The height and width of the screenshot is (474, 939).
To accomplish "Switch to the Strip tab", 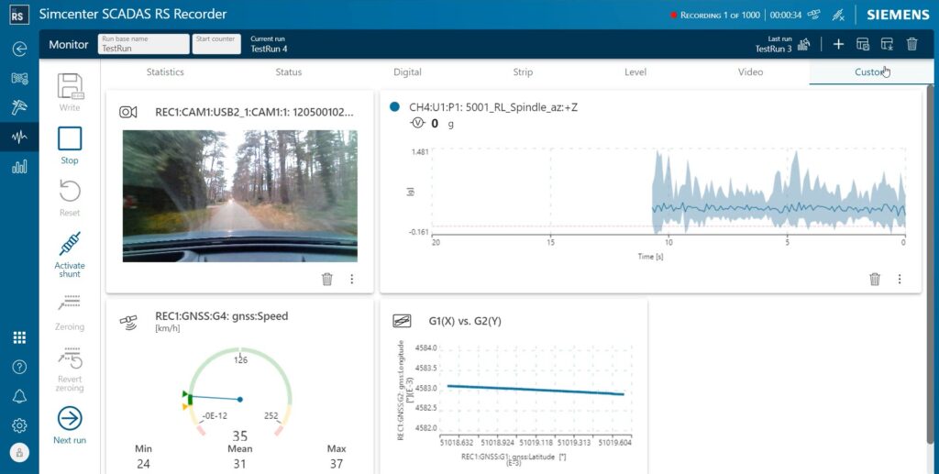I will (523, 72).
